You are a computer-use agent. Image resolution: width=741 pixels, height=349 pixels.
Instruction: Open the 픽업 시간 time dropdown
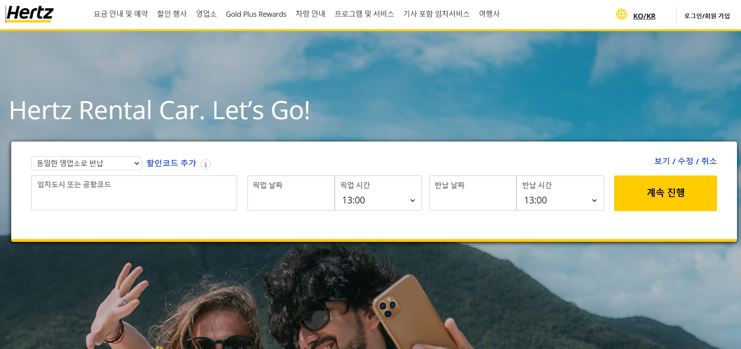click(378, 193)
